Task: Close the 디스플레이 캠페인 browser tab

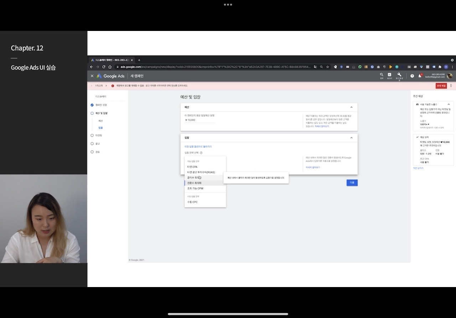Action: pyautogui.click(x=132, y=60)
